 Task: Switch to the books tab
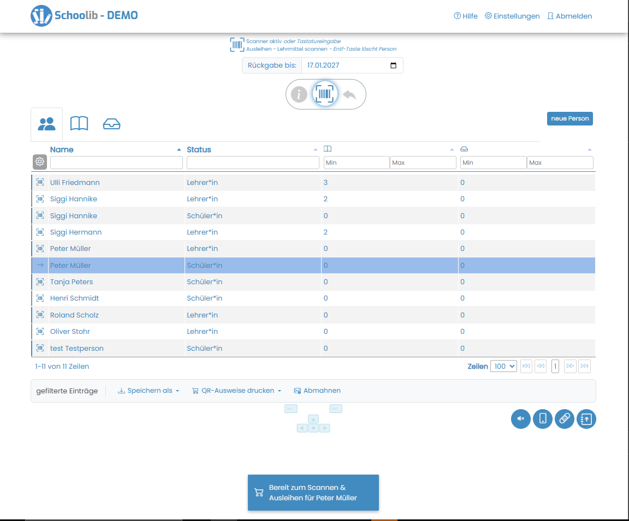pos(79,123)
